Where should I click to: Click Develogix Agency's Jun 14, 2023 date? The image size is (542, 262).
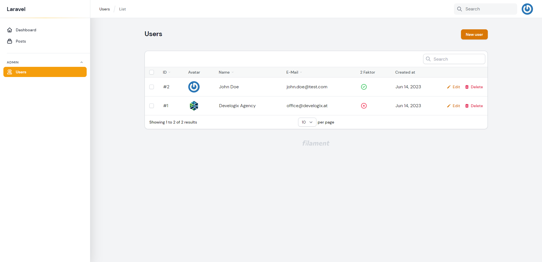pos(408,106)
